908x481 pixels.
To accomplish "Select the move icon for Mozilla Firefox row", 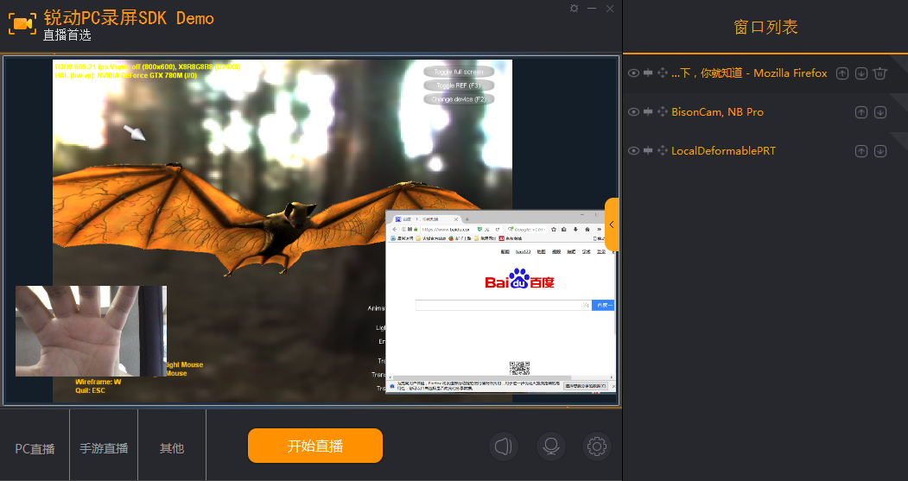I will [663, 73].
